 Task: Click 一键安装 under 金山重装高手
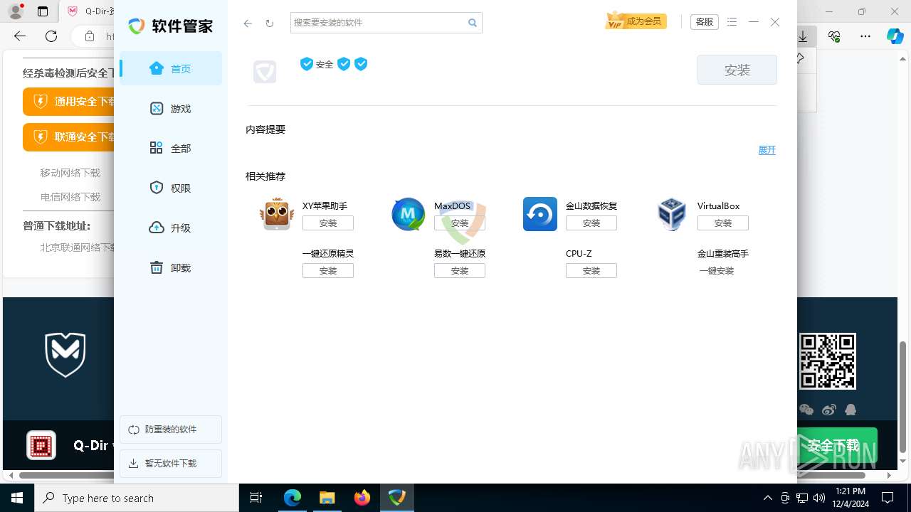716,271
